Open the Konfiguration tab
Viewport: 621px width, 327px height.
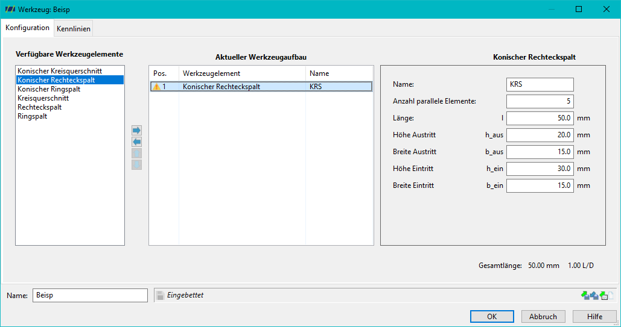click(x=28, y=28)
